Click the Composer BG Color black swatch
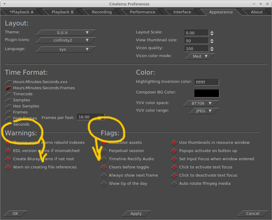 click(207, 93)
